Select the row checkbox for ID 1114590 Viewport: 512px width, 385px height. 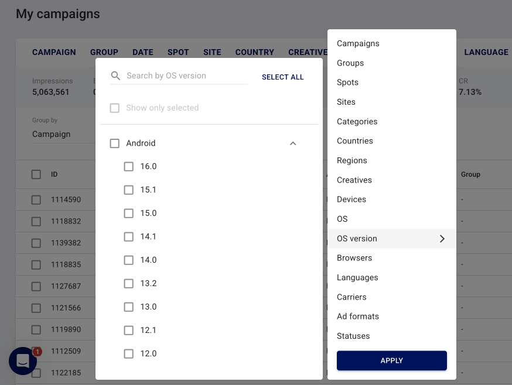36,200
